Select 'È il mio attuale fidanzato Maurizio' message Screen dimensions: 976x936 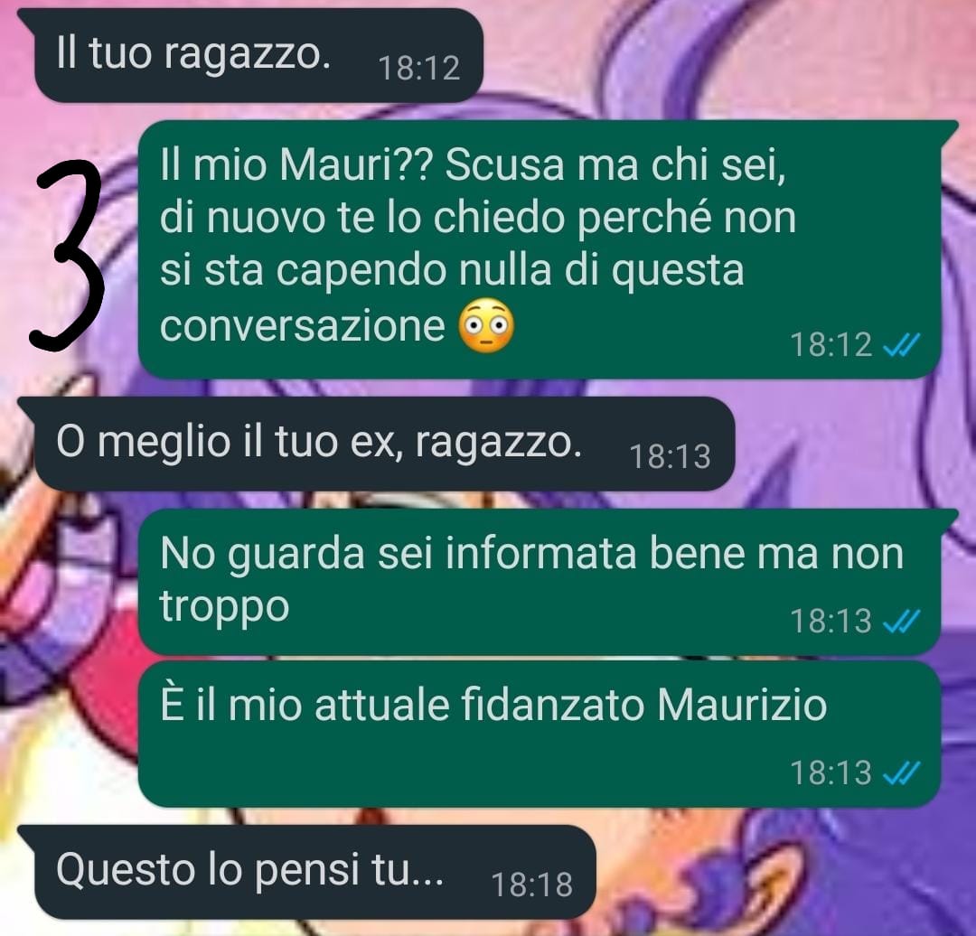tap(539, 735)
